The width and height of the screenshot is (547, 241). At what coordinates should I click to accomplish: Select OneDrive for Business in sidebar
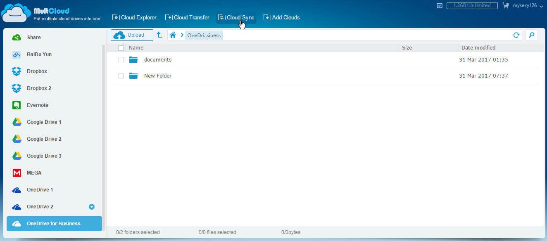pos(54,224)
